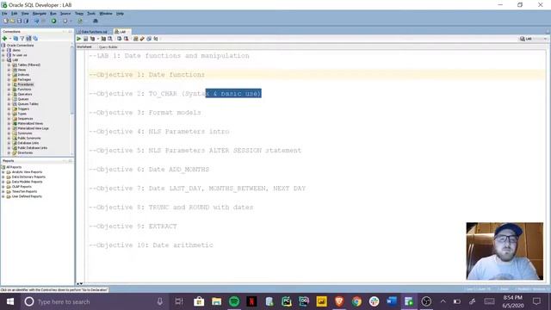Select the Worksheet tab
This screenshot has width=551, height=310.
click(x=84, y=46)
